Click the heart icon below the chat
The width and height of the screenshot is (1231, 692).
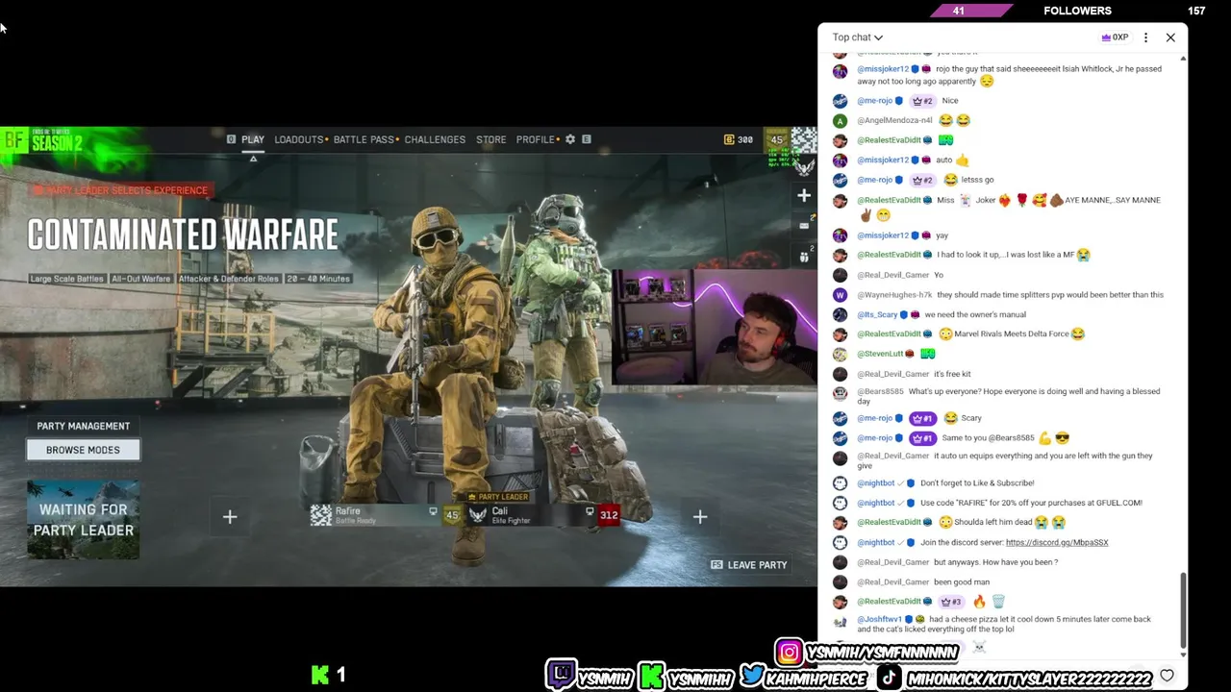pyautogui.click(x=1167, y=676)
